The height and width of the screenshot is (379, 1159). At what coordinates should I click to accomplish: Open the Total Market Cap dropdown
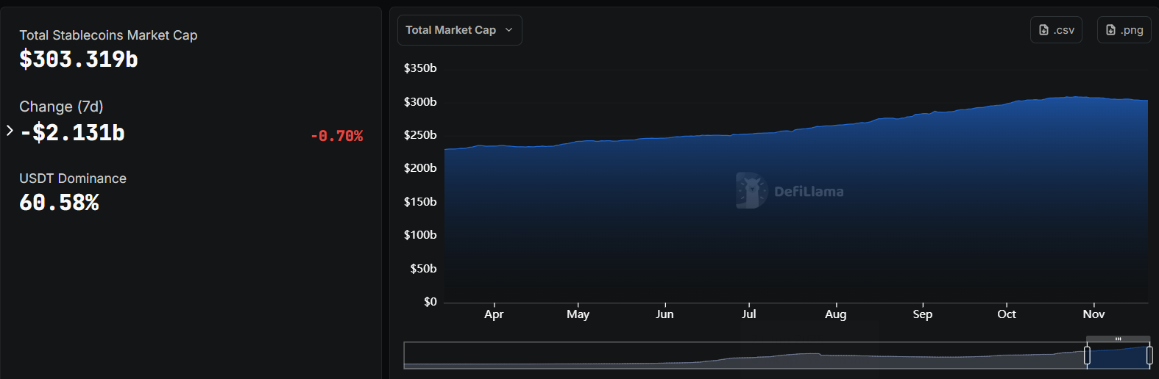pyautogui.click(x=459, y=30)
